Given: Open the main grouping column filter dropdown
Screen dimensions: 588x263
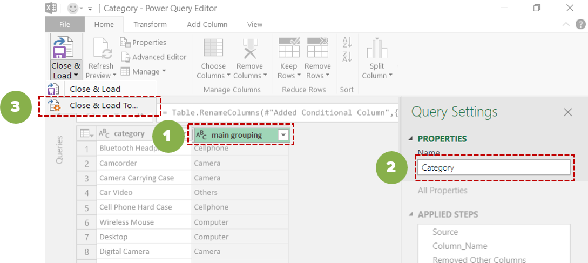Looking at the screenshot, I should [283, 136].
